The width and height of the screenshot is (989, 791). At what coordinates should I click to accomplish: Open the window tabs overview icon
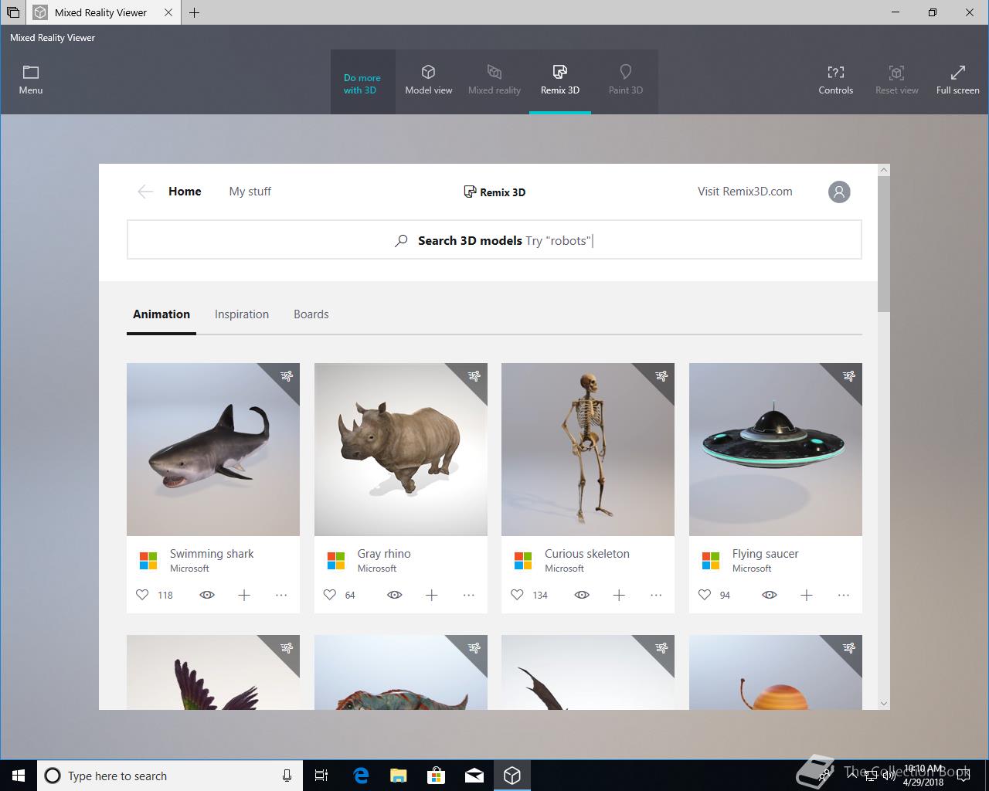tap(13, 12)
